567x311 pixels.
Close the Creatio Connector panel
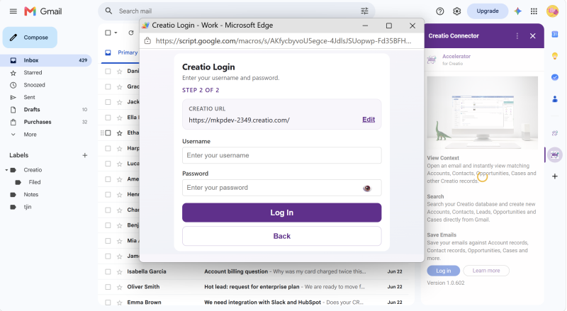click(533, 36)
